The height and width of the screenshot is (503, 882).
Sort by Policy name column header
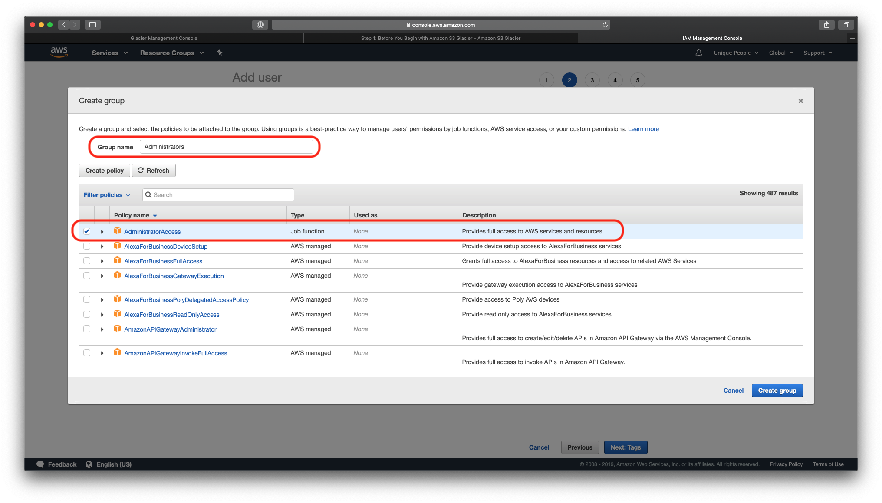click(135, 215)
